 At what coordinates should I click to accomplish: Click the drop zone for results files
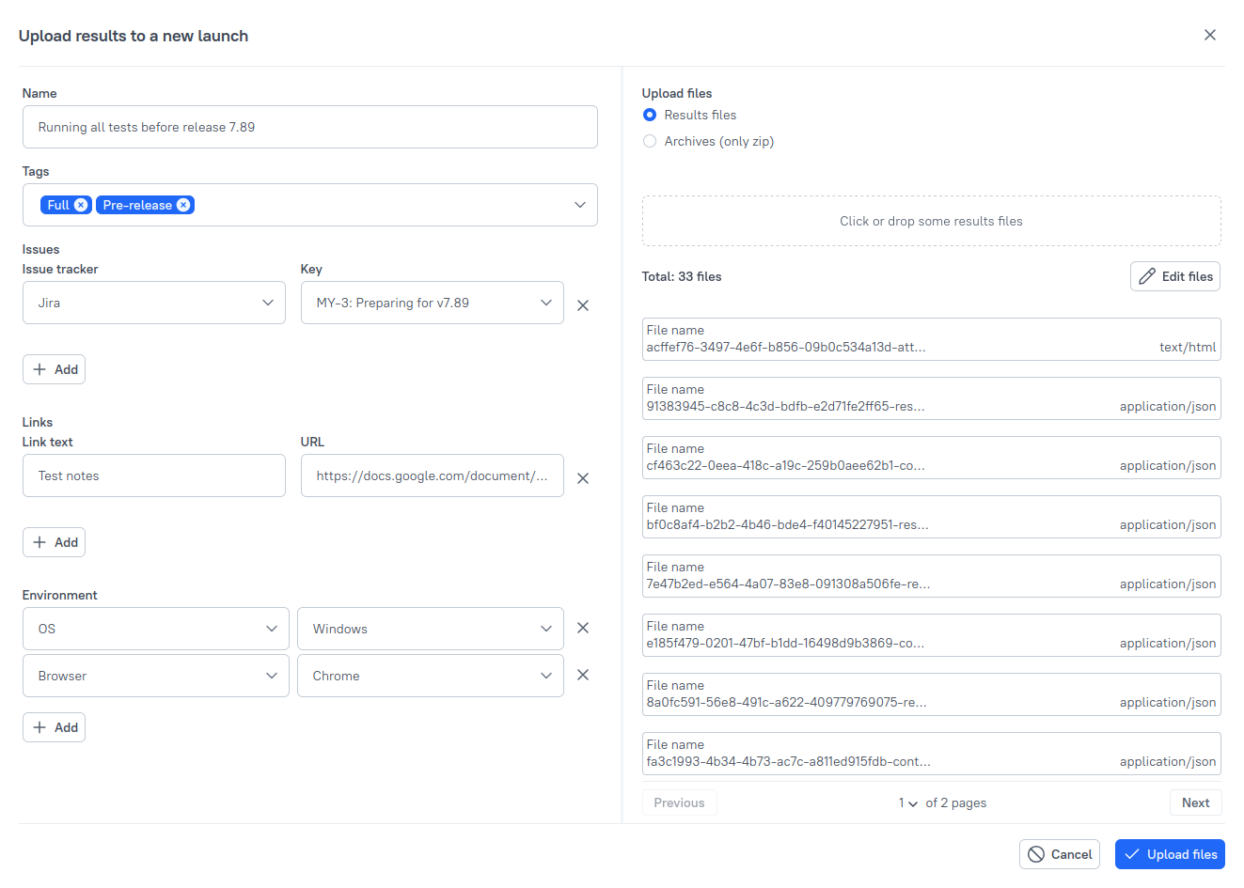coord(931,221)
